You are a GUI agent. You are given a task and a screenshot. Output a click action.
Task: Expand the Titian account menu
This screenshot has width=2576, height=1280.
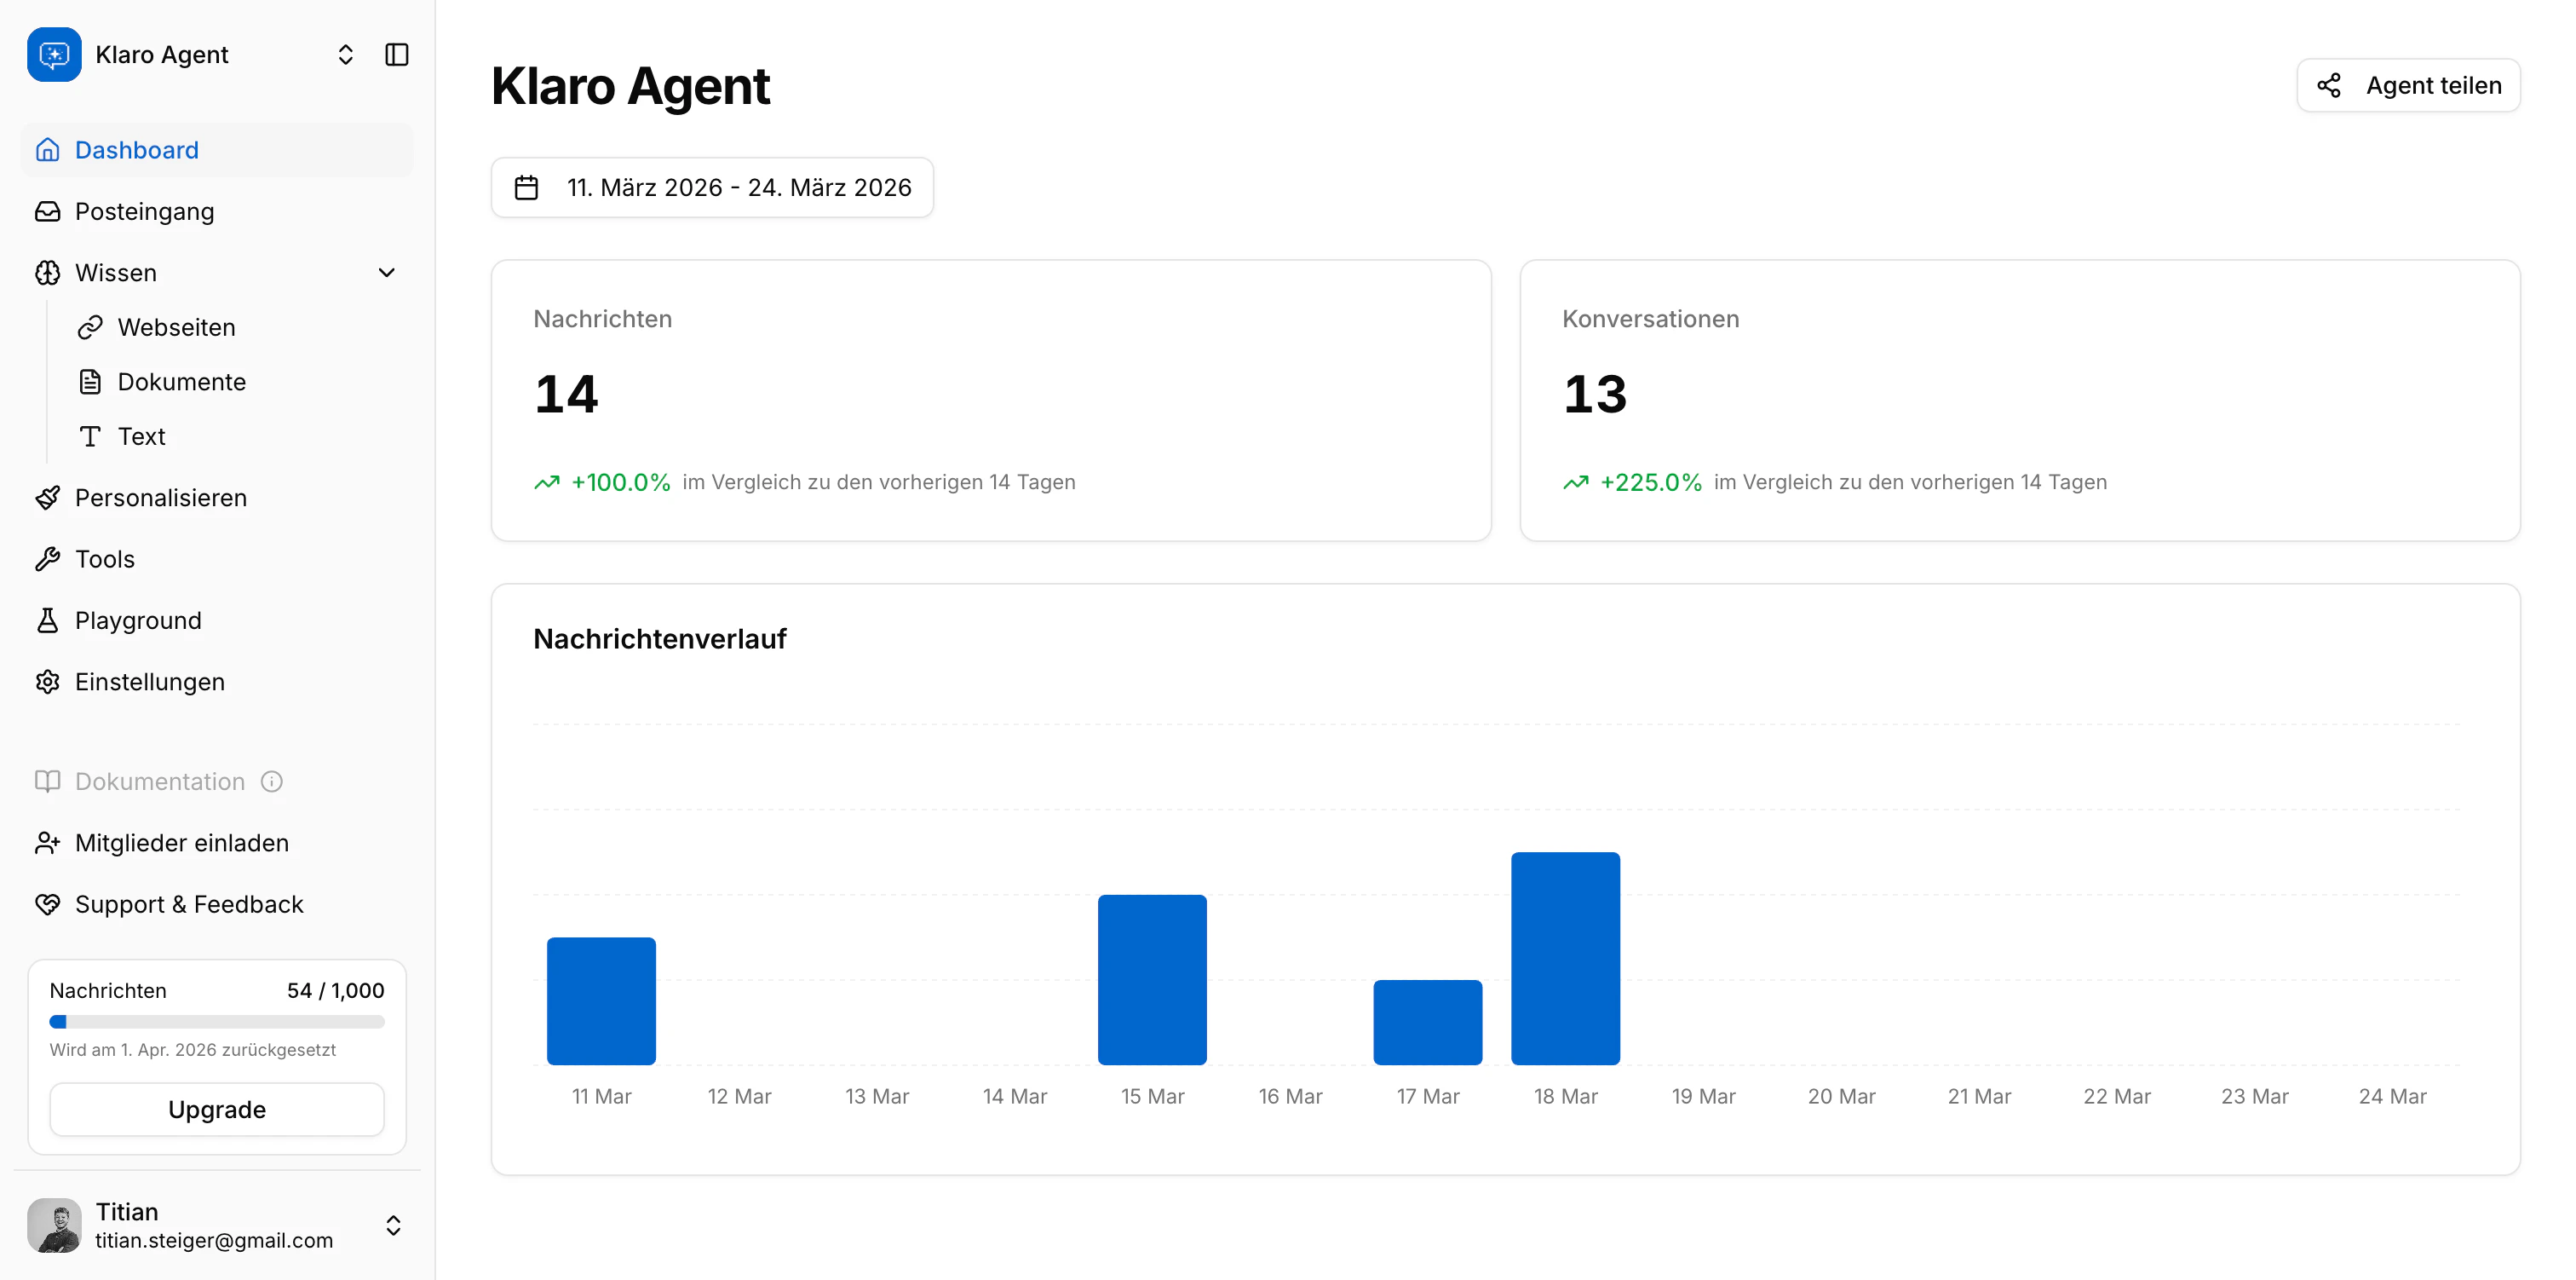393,1225
